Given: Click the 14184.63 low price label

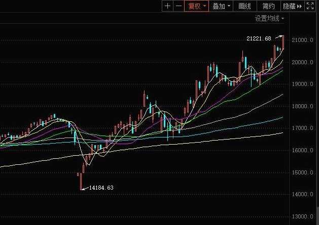Looking at the screenshot, I should pos(101,188).
